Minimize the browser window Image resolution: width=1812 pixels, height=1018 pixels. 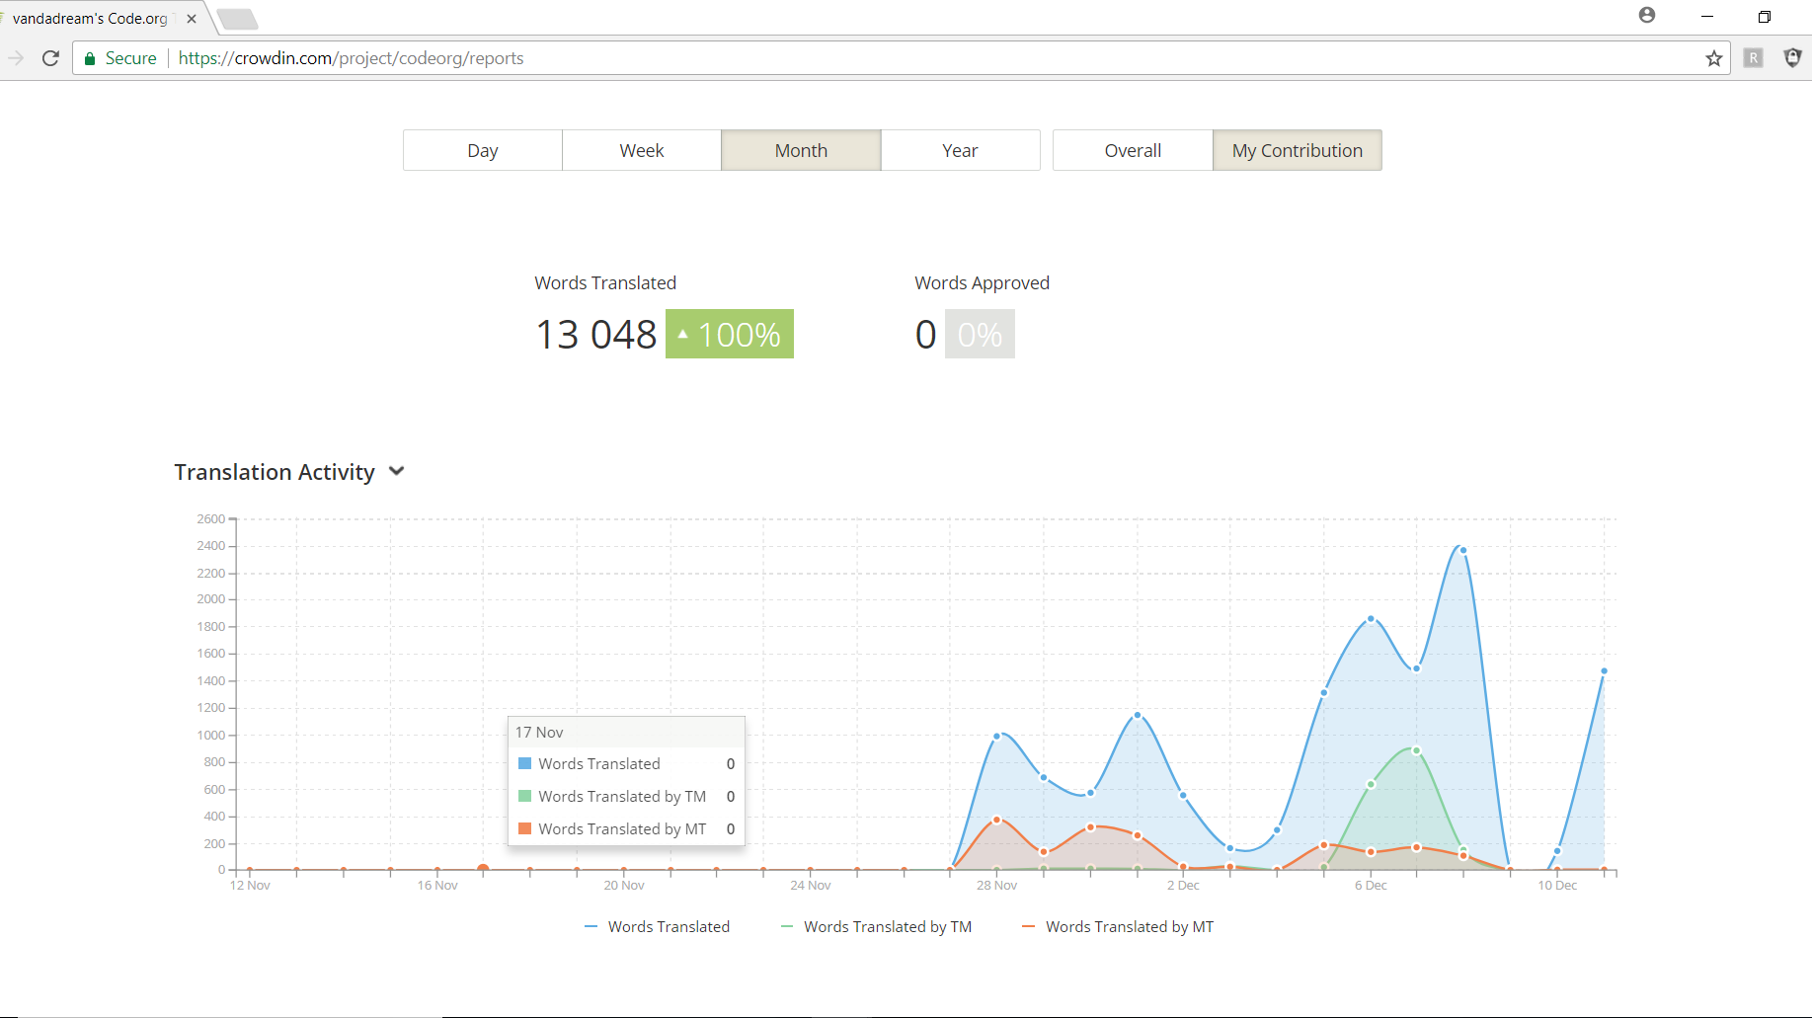[x=1706, y=17]
